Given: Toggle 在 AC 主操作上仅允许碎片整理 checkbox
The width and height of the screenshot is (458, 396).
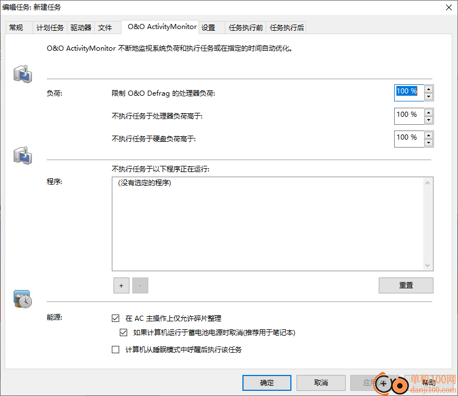Looking at the screenshot, I should (116, 318).
